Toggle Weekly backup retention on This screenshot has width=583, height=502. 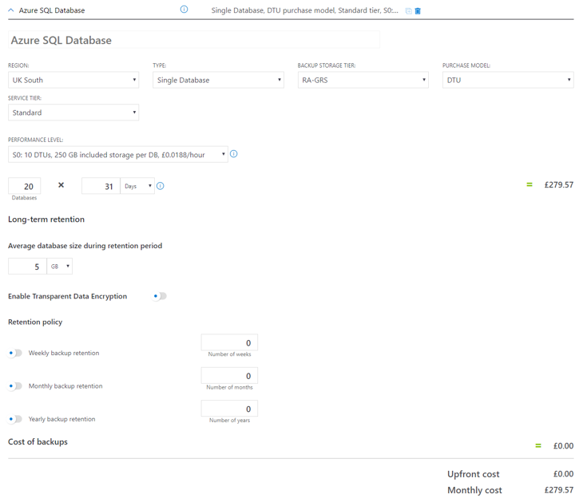[x=15, y=353]
